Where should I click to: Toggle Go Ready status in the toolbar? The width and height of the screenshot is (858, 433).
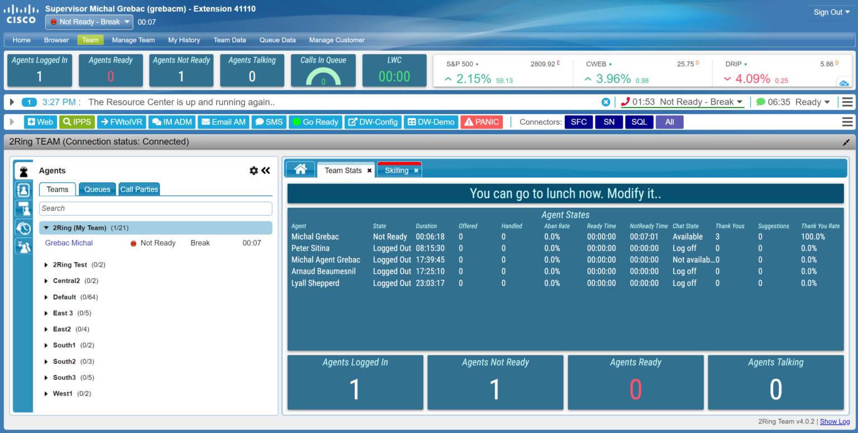tap(315, 122)
